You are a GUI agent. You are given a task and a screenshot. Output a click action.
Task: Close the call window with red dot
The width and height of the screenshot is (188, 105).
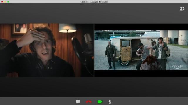coord(2,2)
